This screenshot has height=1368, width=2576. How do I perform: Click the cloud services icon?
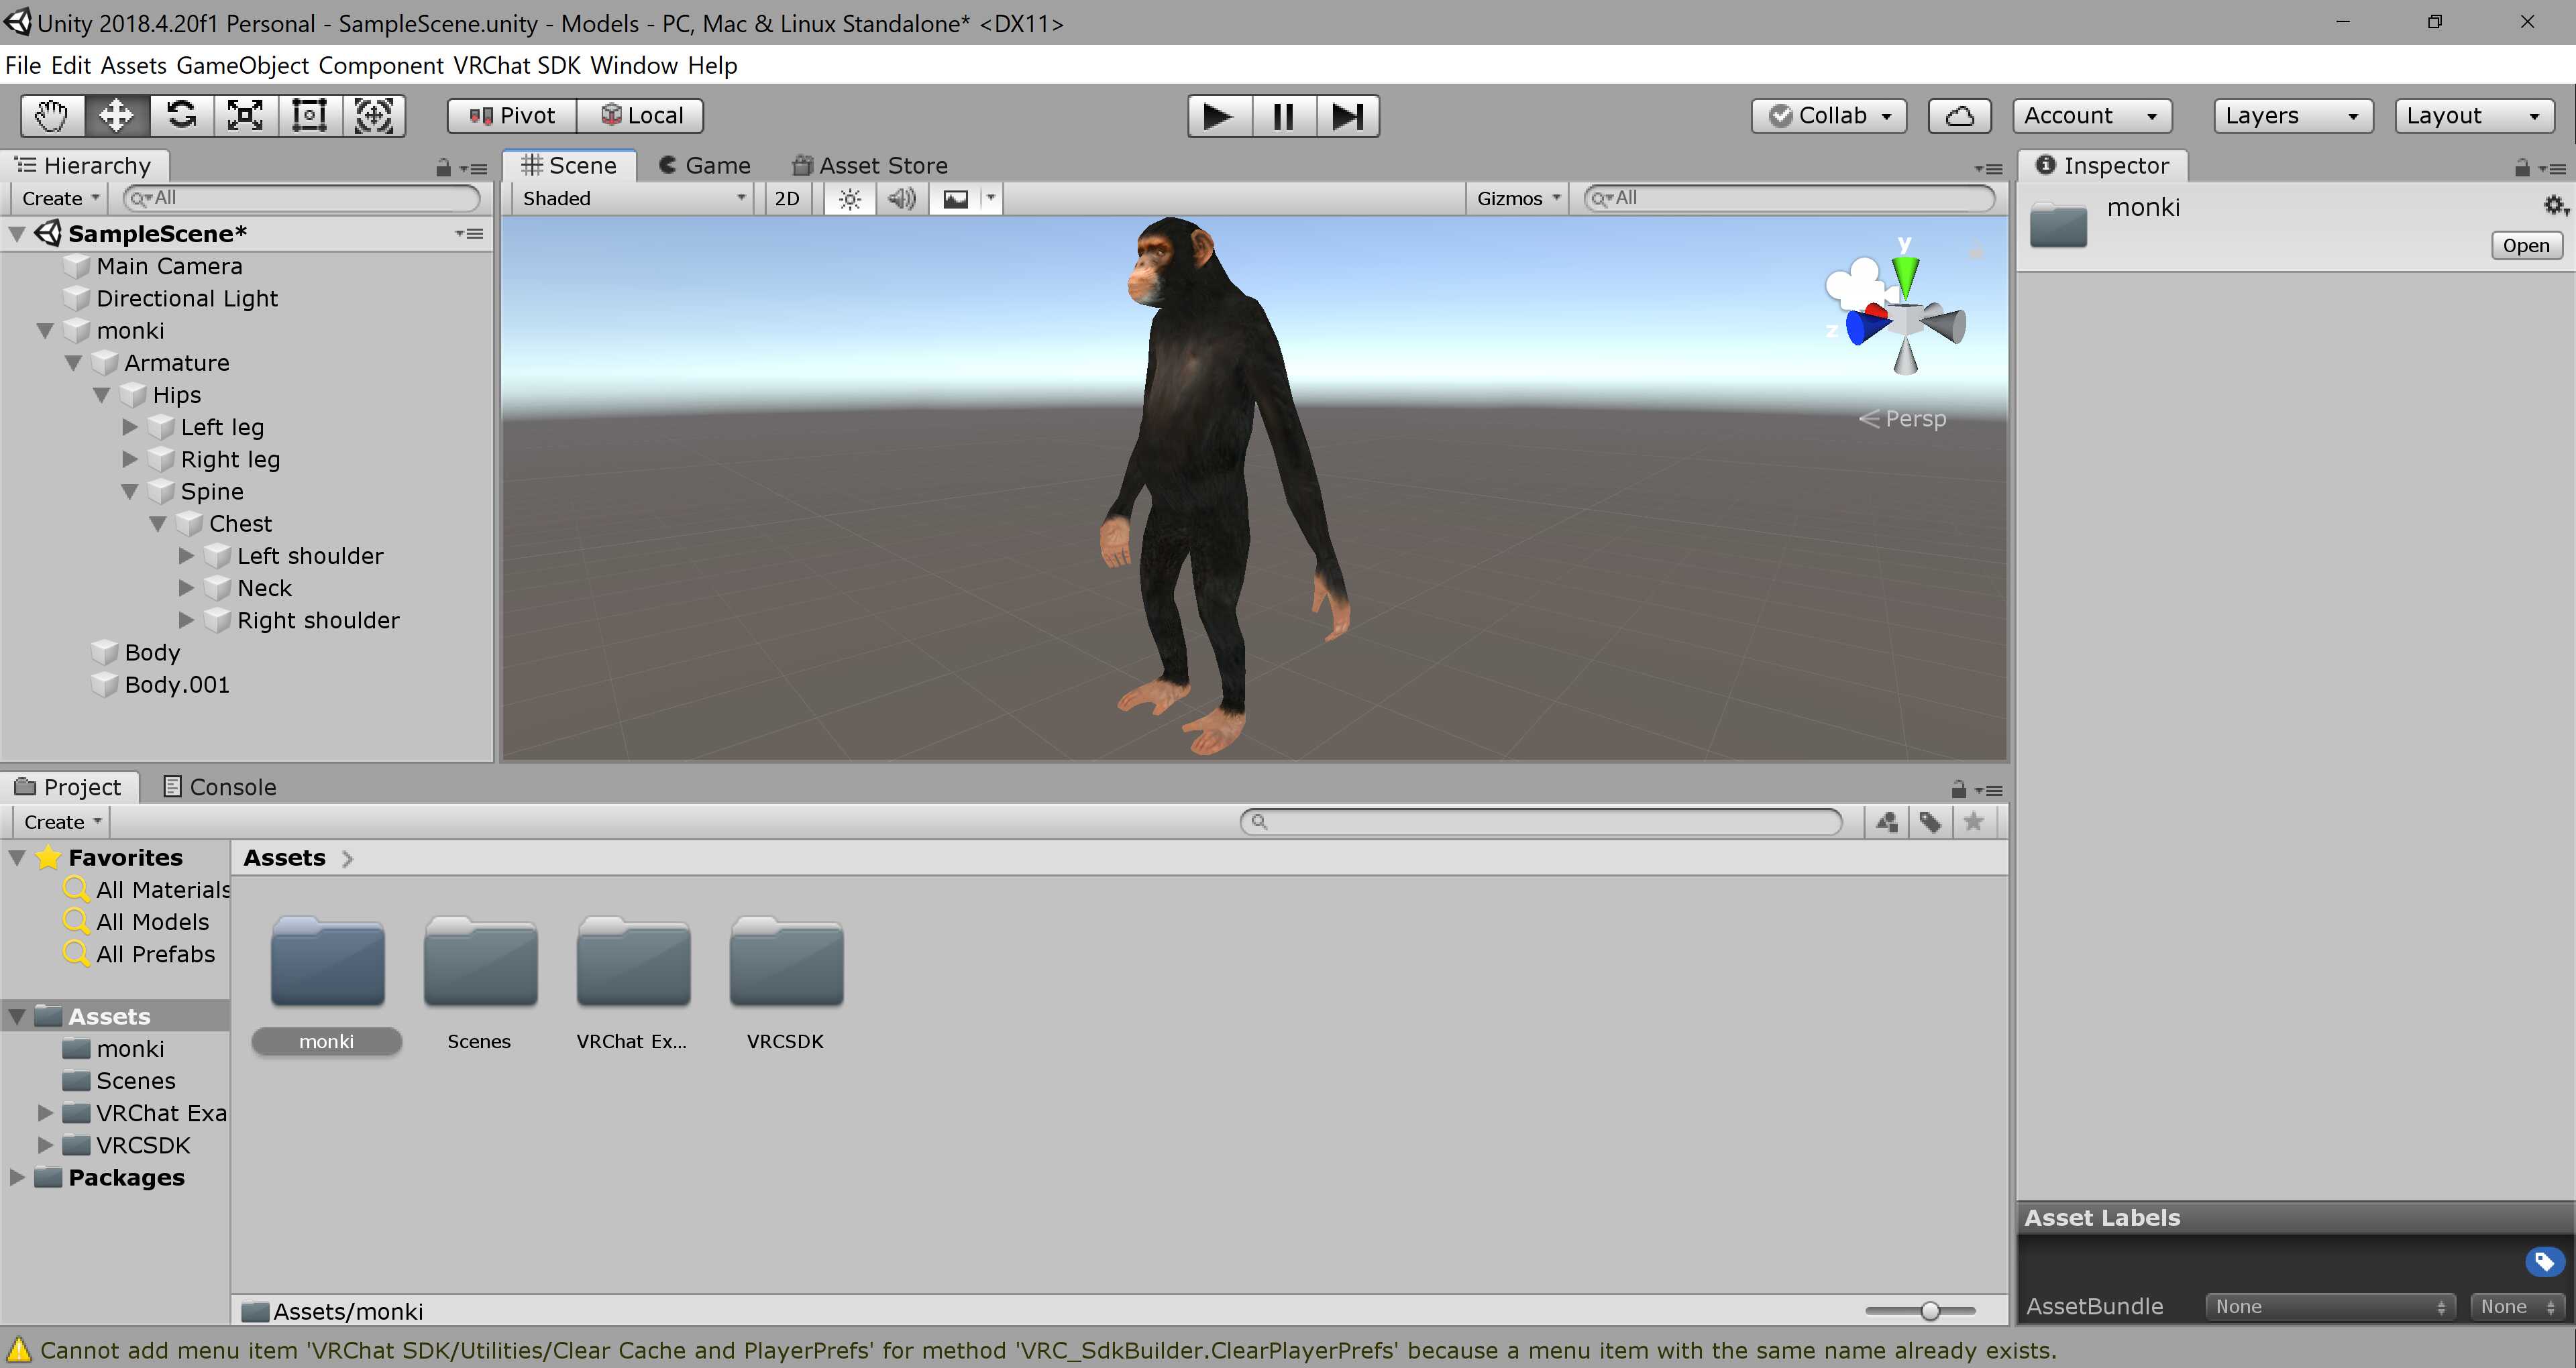pyautogui.click(x=1958, y=116)
